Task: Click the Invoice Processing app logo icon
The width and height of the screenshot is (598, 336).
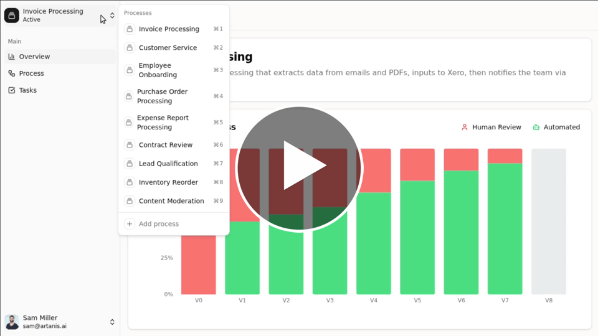Action: pos(12,16)
